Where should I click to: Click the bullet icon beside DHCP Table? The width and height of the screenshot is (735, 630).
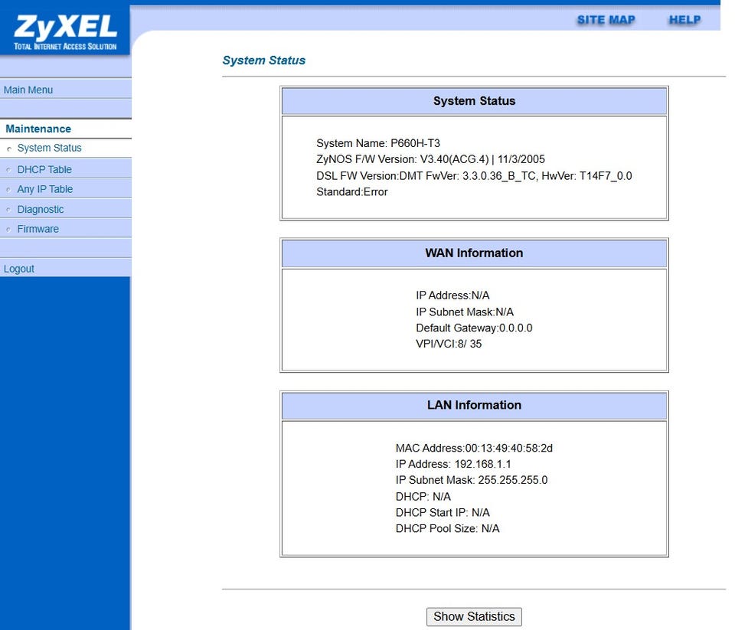click(x=8, y=170)
